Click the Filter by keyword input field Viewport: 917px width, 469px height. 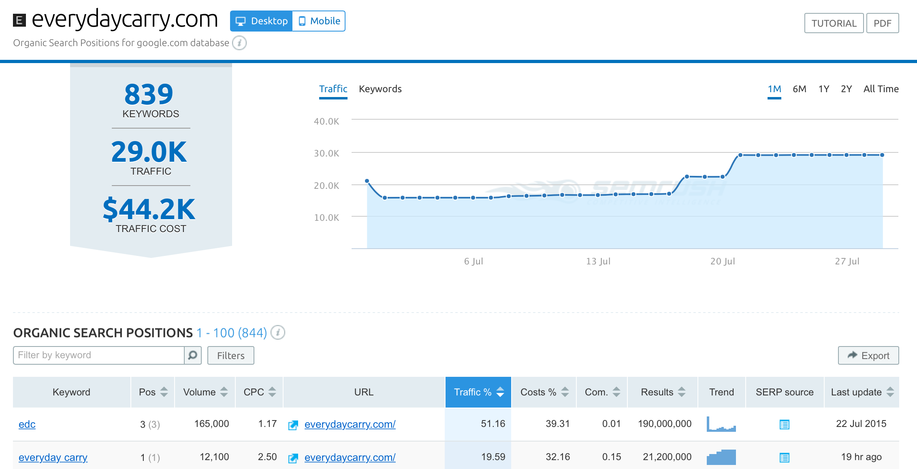(99, 355)
